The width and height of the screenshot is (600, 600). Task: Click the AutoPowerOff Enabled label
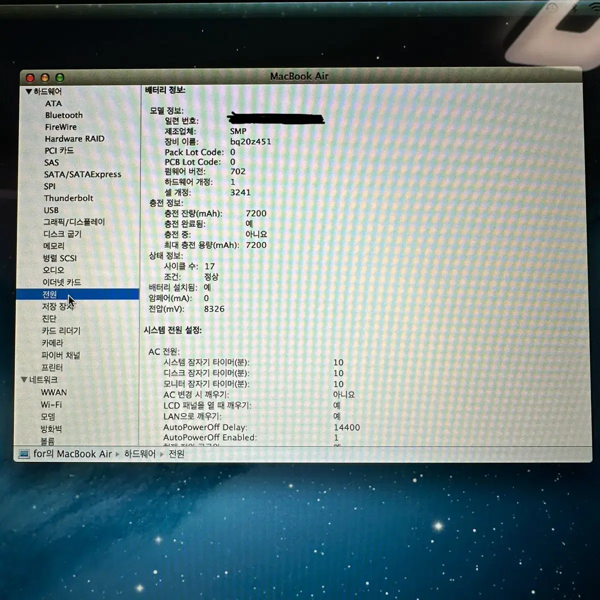tap(210, 437)
